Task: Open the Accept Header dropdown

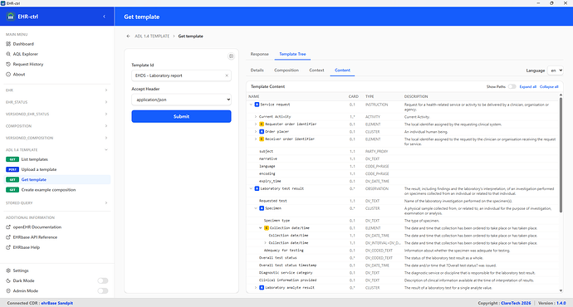Action: click(x=181, y=100)
